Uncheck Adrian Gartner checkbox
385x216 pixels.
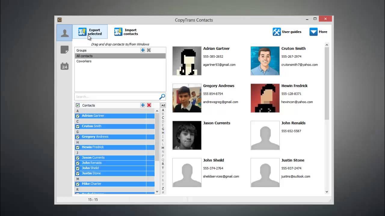[x=78, y=116]
